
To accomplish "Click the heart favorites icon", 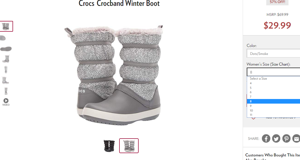I will point(253,118).
